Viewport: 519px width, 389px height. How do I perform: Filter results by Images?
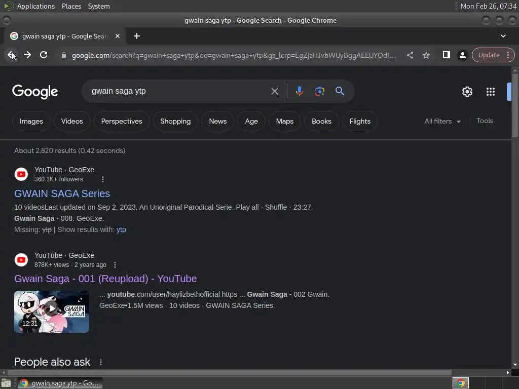click(x=31, y=121)
